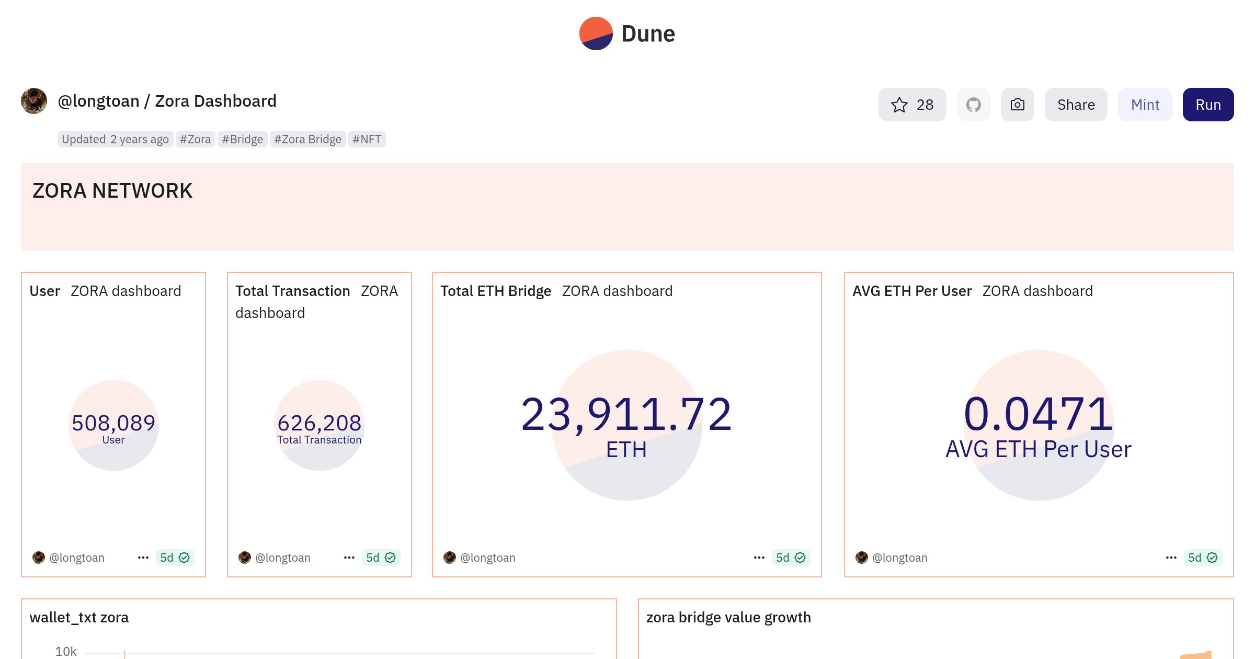Click the 626,208 Total Transaction value
1255x659 pixels.
[319, 423]
